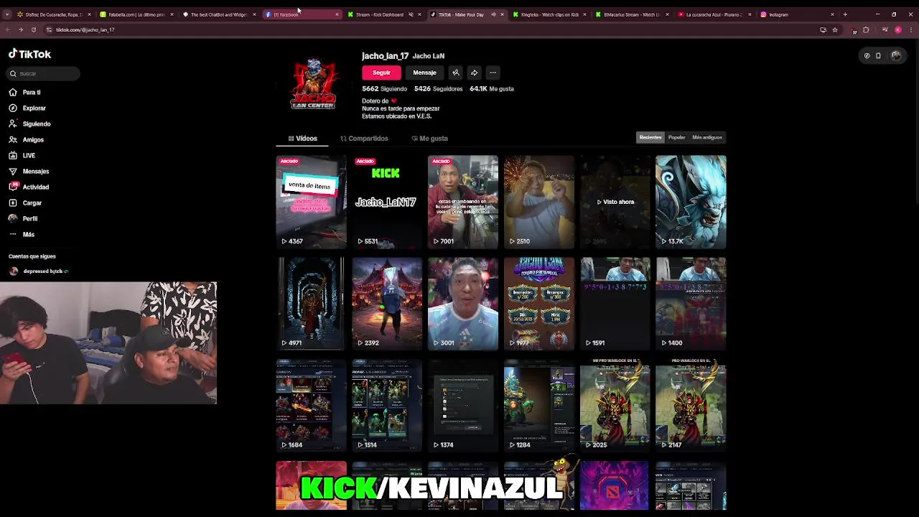
Task: Open the browser extensions puzzle icon
Action: pyautogui.click(x=866, y=29)
